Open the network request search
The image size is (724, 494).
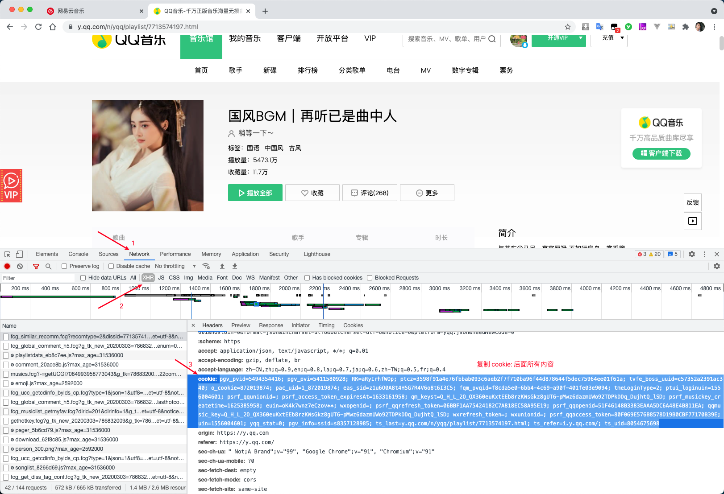(48, 266)
